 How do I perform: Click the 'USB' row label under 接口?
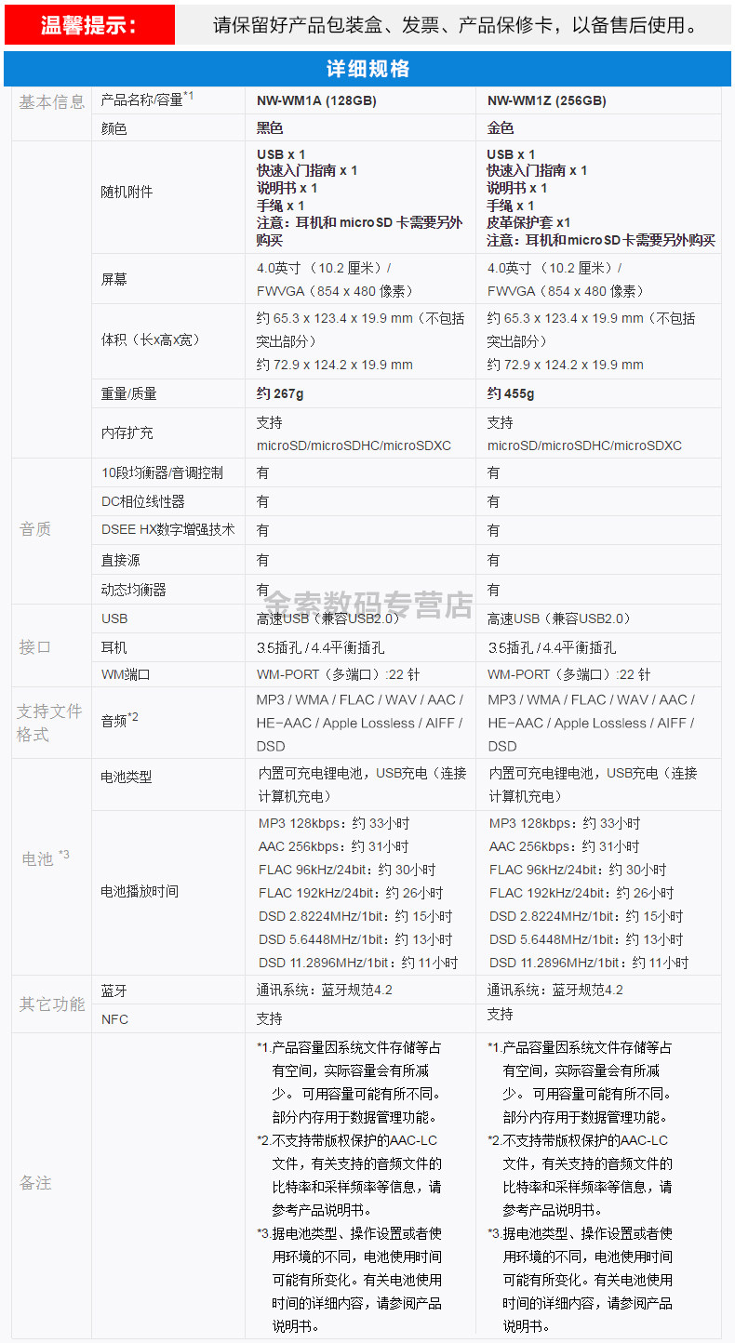tap(114, 618)
